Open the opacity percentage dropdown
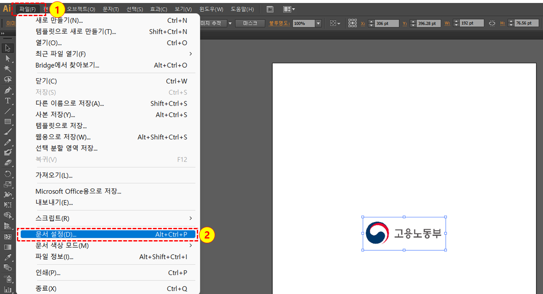 pyautogui.click(x=318, y=23)
